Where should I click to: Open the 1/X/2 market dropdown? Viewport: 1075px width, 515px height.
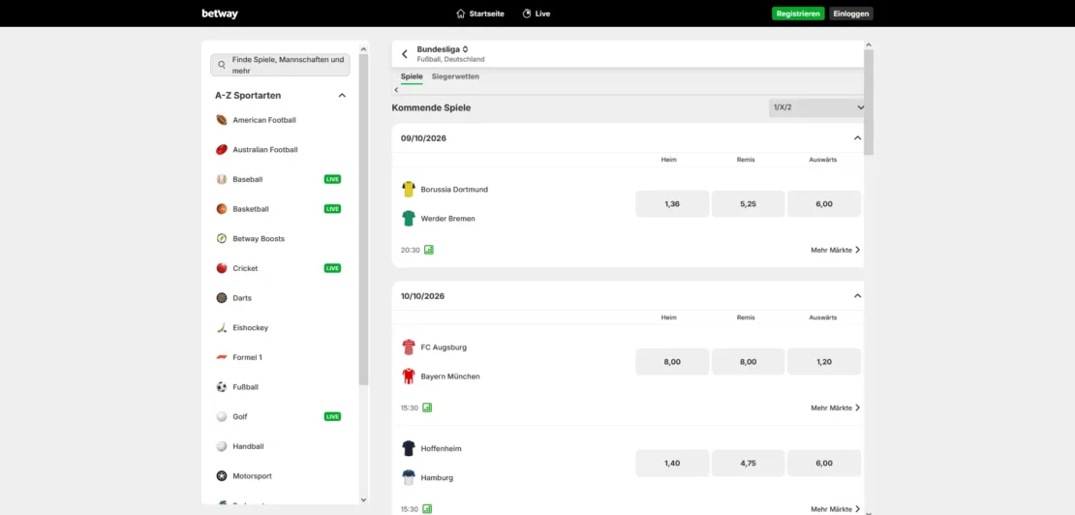tap(817, 107)
